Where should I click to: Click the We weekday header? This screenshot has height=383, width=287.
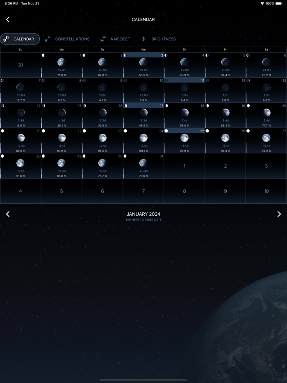[x=143, y=50]
